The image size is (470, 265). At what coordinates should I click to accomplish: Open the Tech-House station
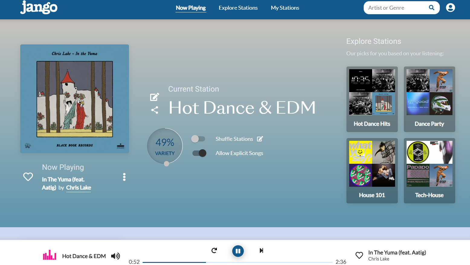(430, 171)
